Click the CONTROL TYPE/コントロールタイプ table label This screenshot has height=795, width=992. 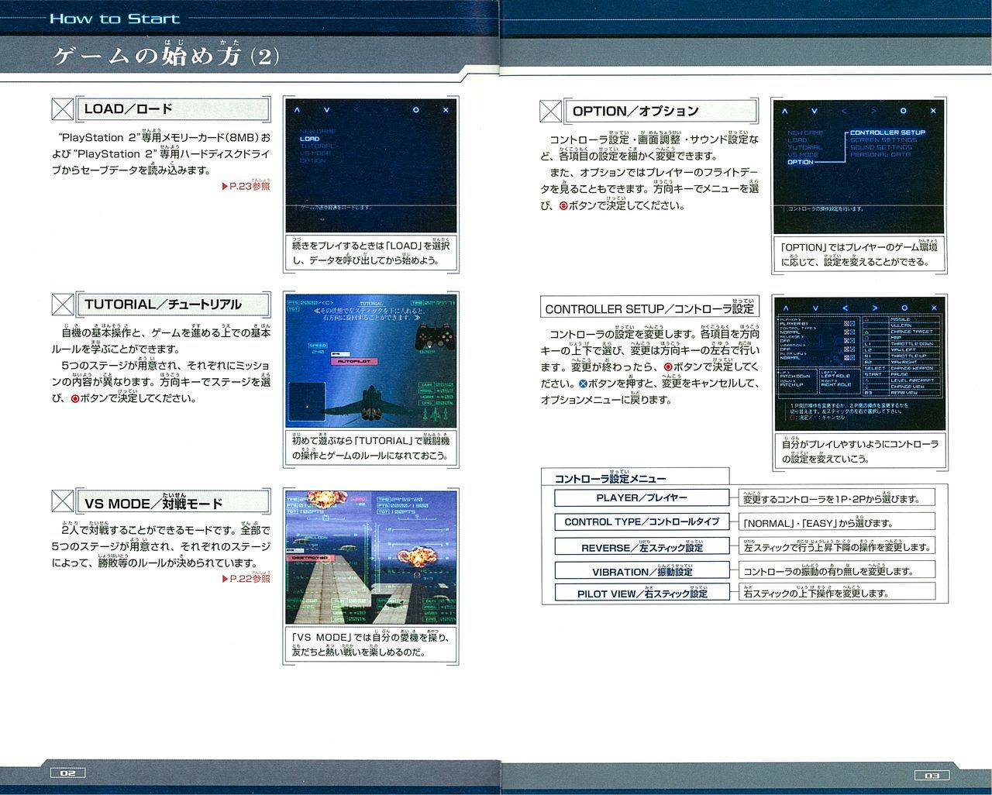[x=642, y=521]
